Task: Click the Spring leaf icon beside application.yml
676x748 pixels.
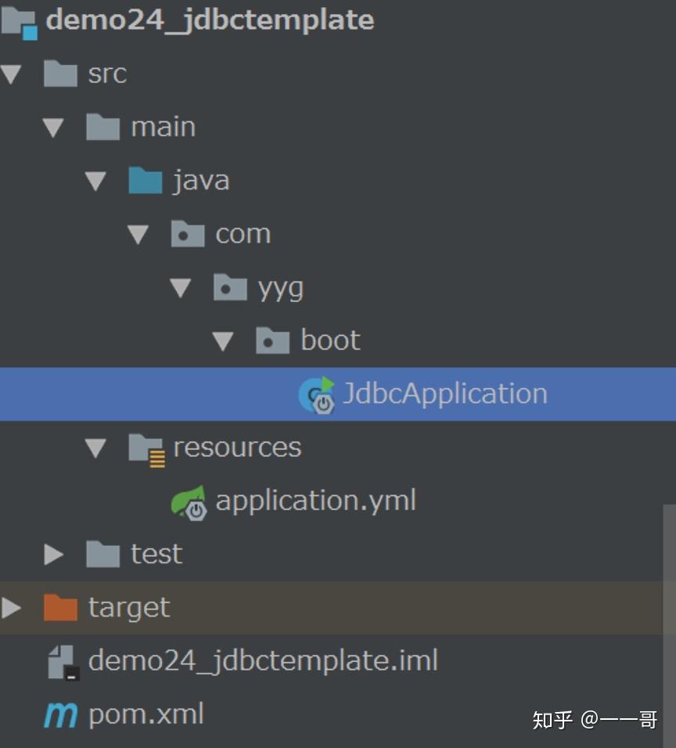Action: tap(189, 501)
